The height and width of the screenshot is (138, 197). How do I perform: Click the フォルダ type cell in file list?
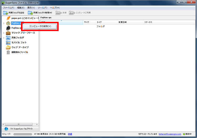click(x=101, y=26)
